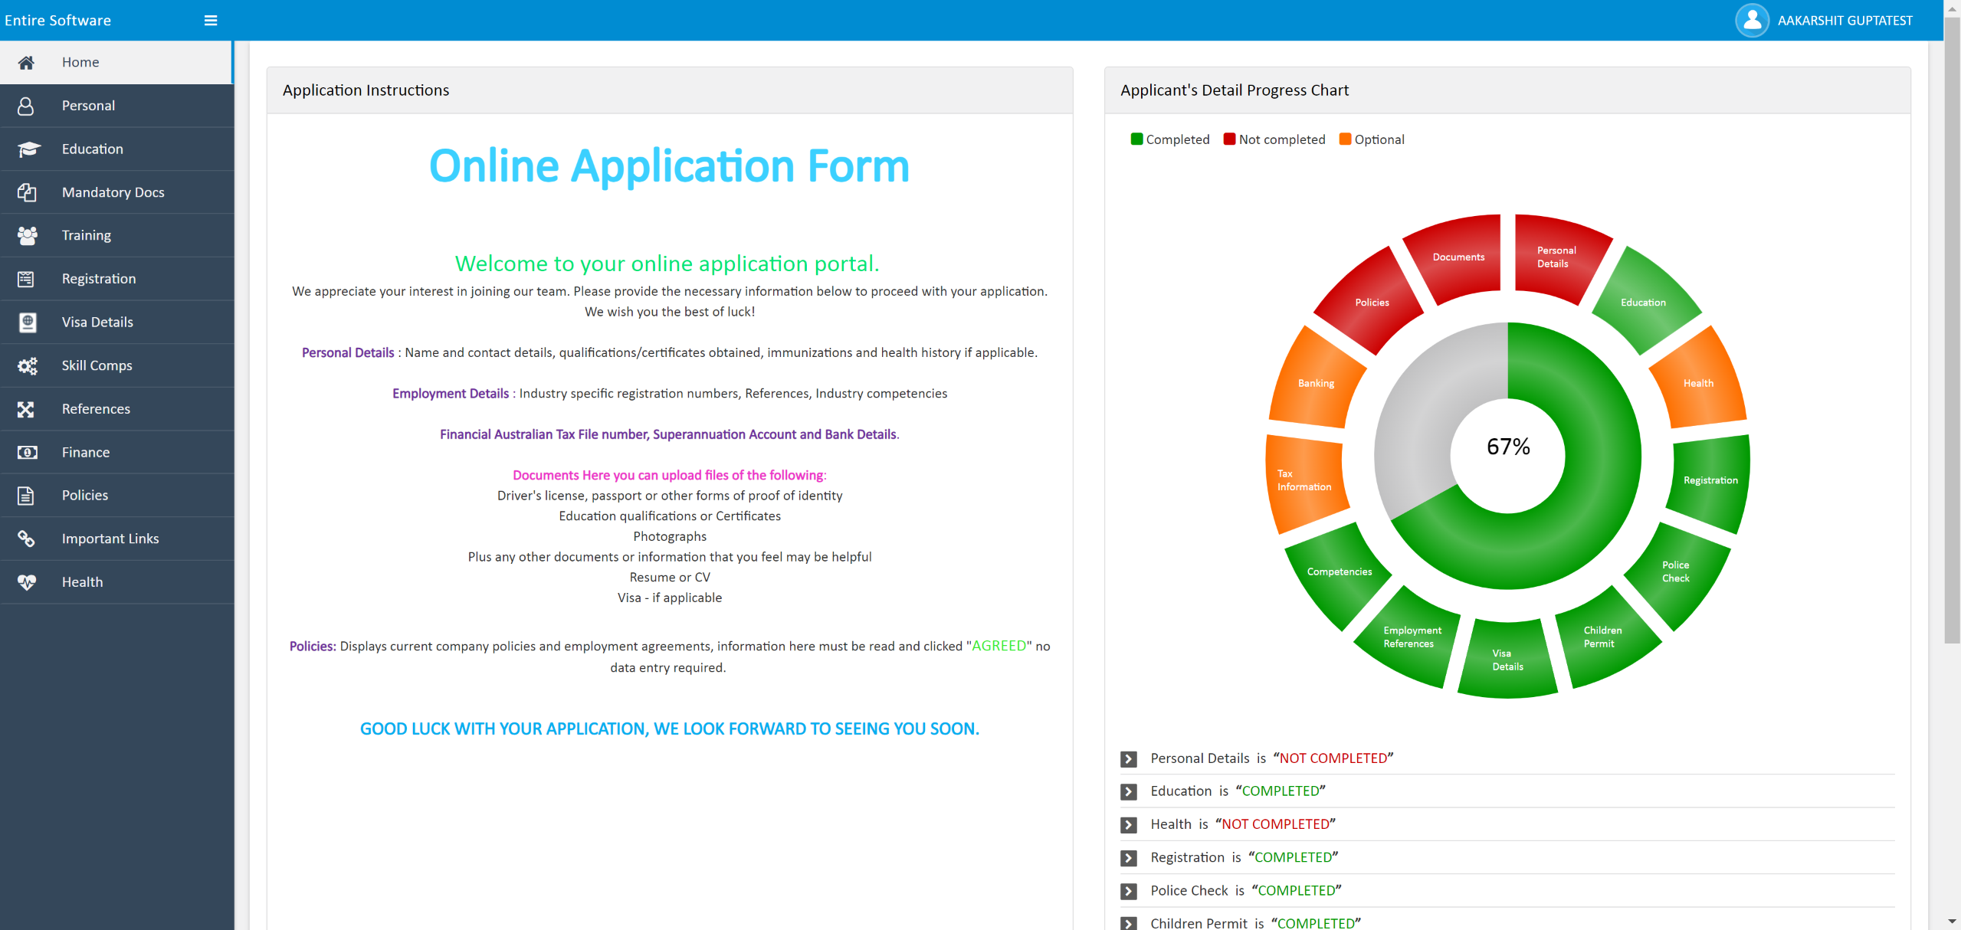Click the Mandatory Docs sidebar icon
This screenshot has width=1961, height=930.
pyautogui.click(x=28, y=192)
